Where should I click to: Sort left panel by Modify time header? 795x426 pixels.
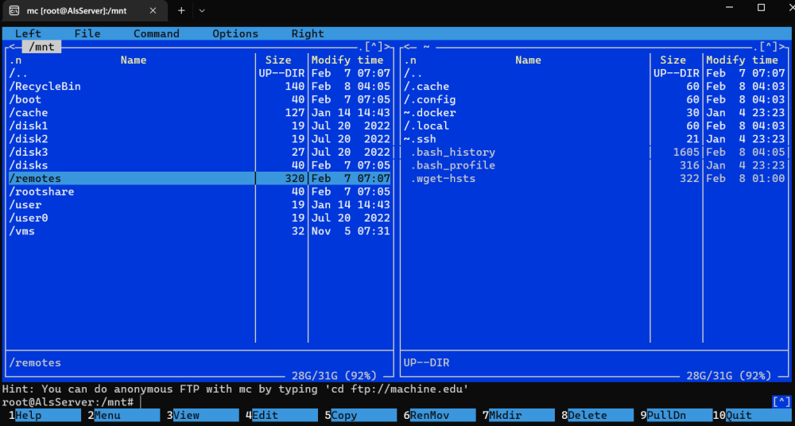click(347, 60)
